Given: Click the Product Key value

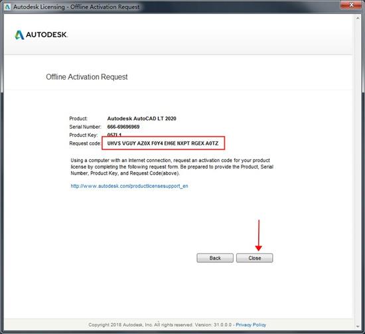Looking at the screenshot, I should coord(114,135).
